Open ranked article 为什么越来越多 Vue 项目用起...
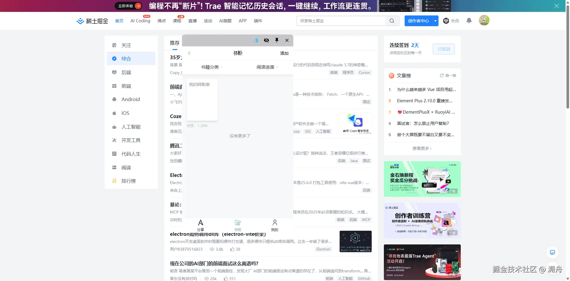 pos(426,90)
